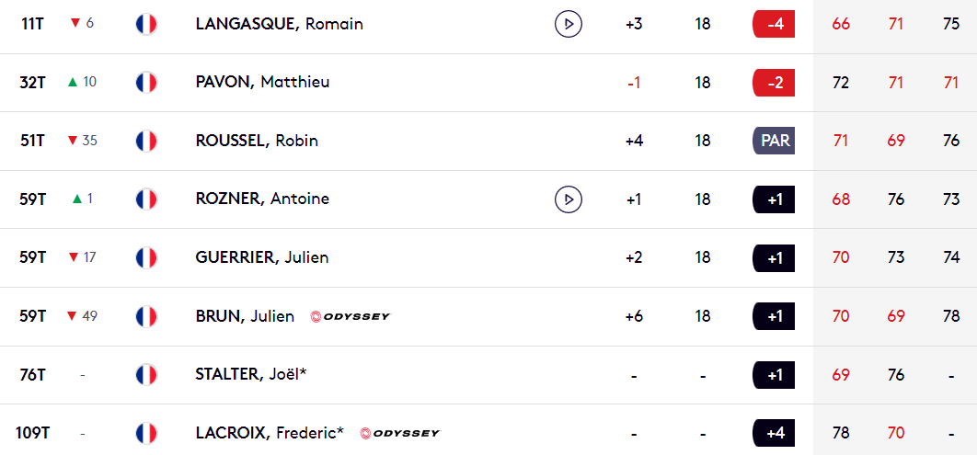Click Odyssey sponsor logo next to Lacroix
This screenshot has width=977, height=455.
pos(400,433)
